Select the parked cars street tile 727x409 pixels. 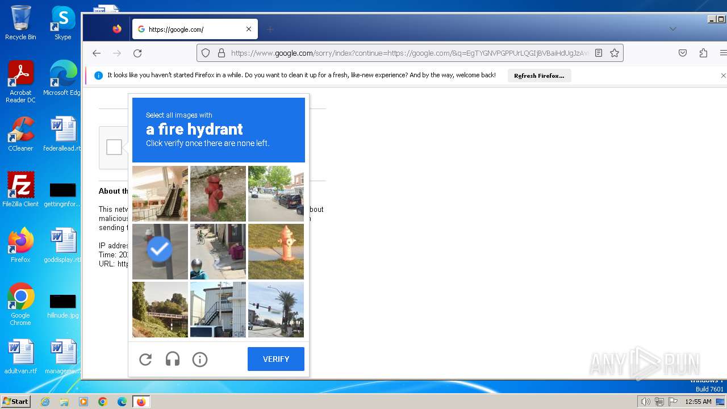pyautogui.click(x=276, y=194)
